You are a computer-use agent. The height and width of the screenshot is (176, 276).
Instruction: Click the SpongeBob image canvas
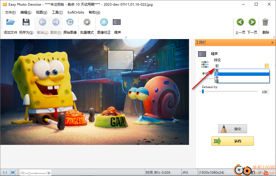click(x=95, y=92)
